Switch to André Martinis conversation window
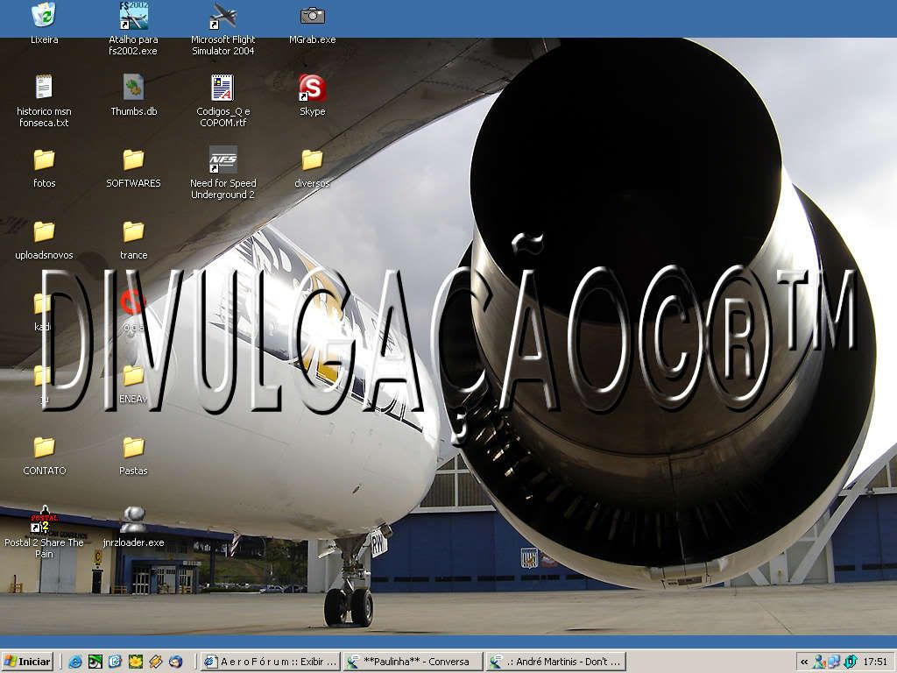The image size is (897, 673). point(554,662)
